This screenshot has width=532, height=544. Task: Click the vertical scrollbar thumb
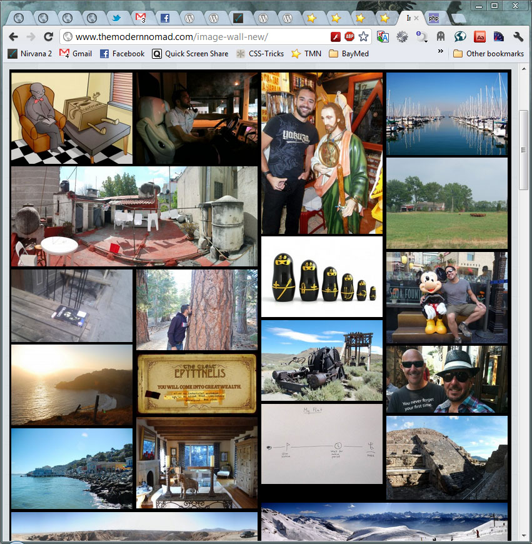pyautogui.click(x=524, y=150)
